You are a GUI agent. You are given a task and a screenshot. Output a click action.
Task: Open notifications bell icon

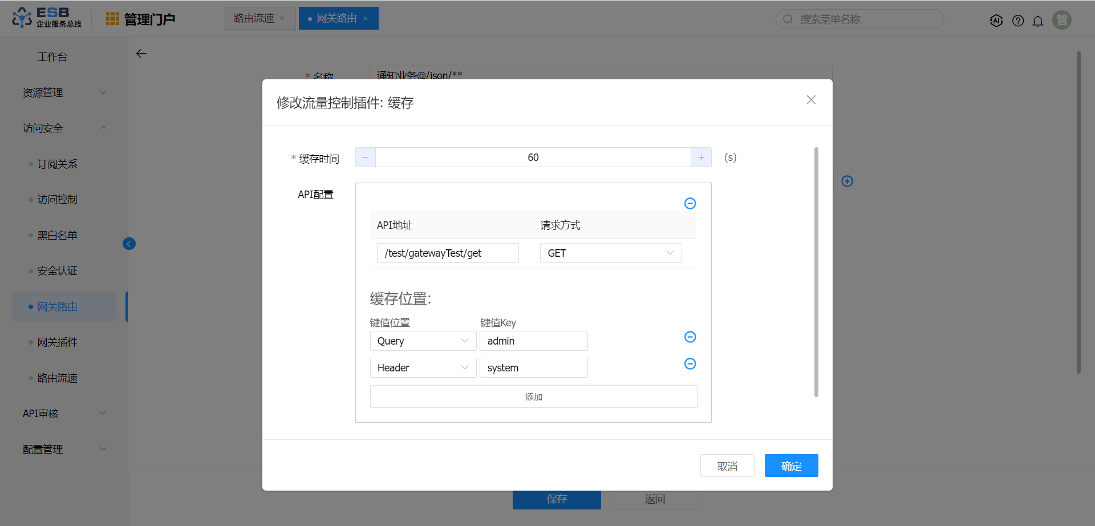click(1038, 21)
